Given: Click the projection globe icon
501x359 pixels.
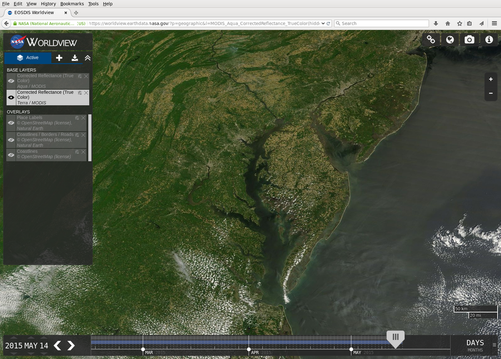Looking at the screenshot, I should coord(450,39).
